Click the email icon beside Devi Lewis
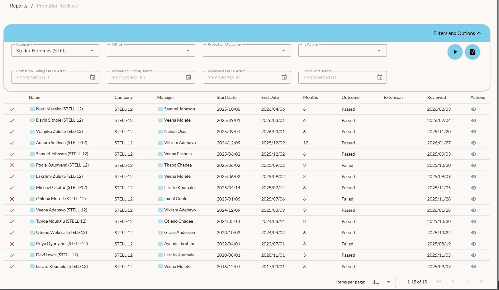Viewport: 499px width, 290px height. tap(32, 255)
